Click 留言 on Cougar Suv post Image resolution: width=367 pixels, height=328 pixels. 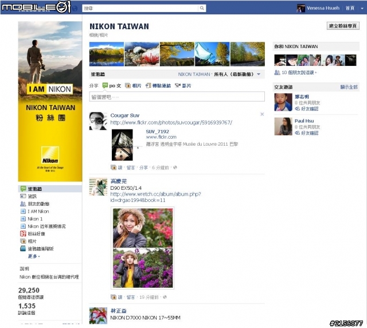[x=131, y=167]
